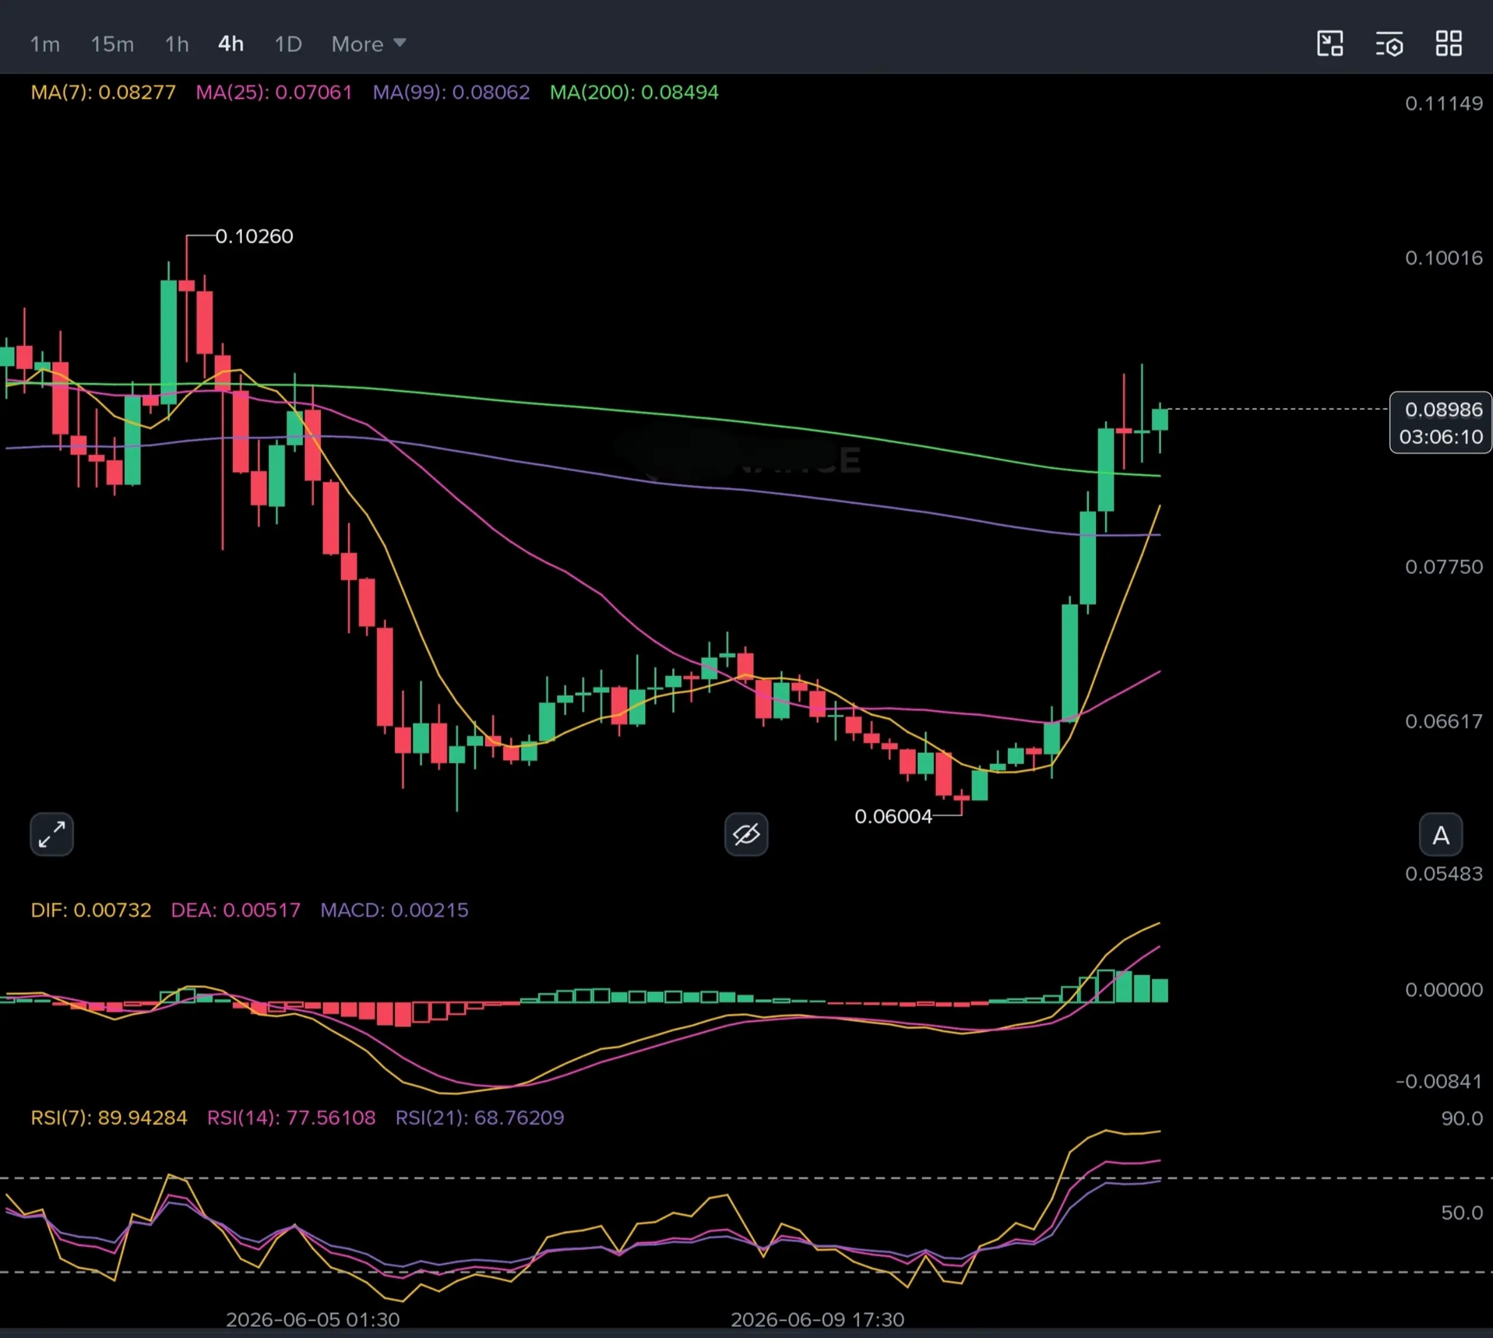
Task: Switch to the 15m timeframe
Action: [113, 44]
